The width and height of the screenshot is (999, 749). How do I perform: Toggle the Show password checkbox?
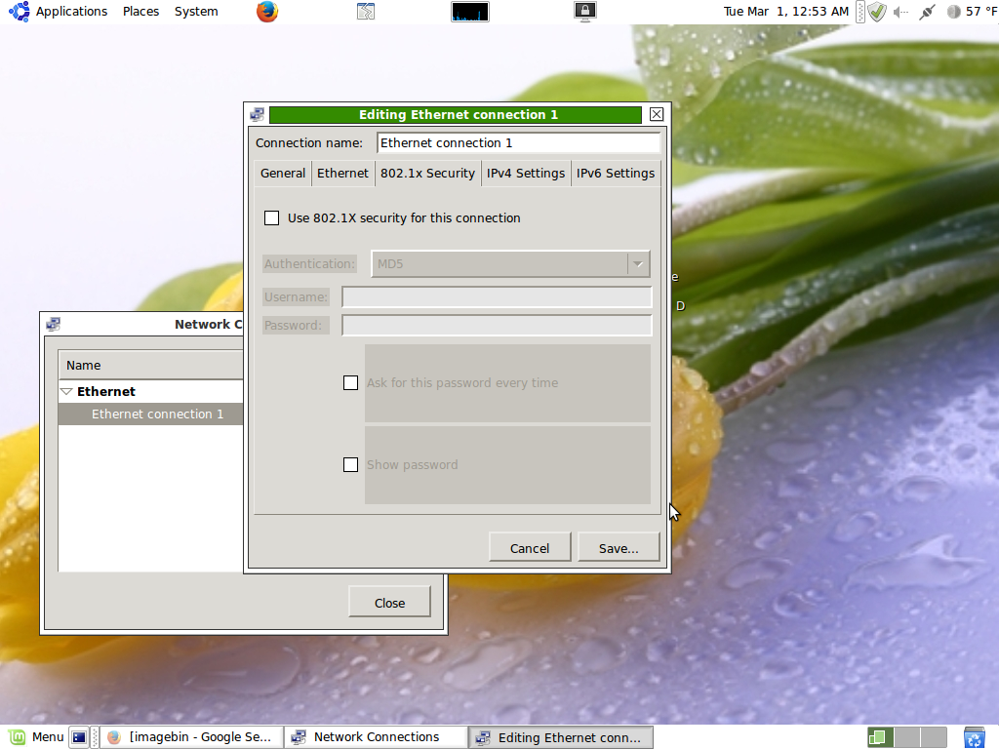coord(350,465)
